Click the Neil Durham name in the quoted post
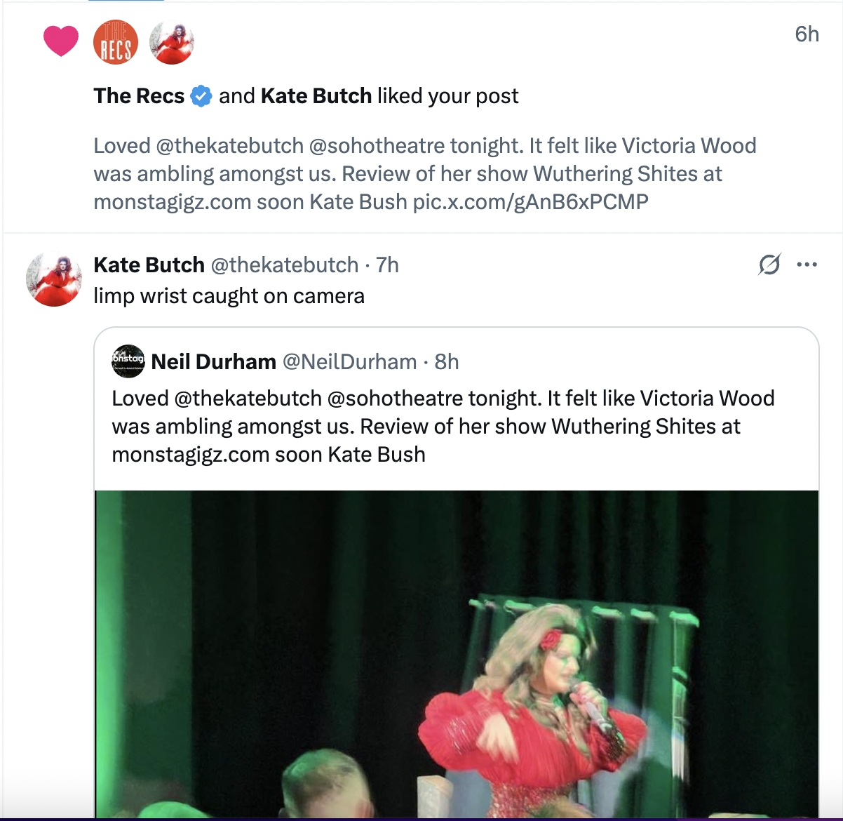This screenshot has height=821, width=843. [x=214, y=361]
